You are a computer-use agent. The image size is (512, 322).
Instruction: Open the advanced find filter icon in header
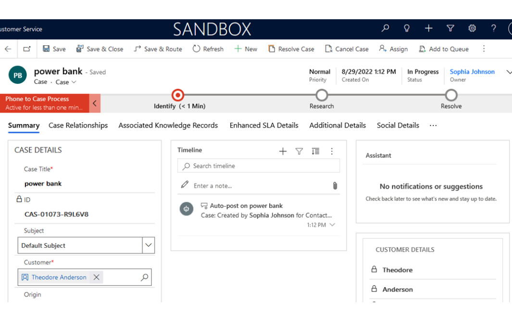pyautogui.click(x=450, y=29)
